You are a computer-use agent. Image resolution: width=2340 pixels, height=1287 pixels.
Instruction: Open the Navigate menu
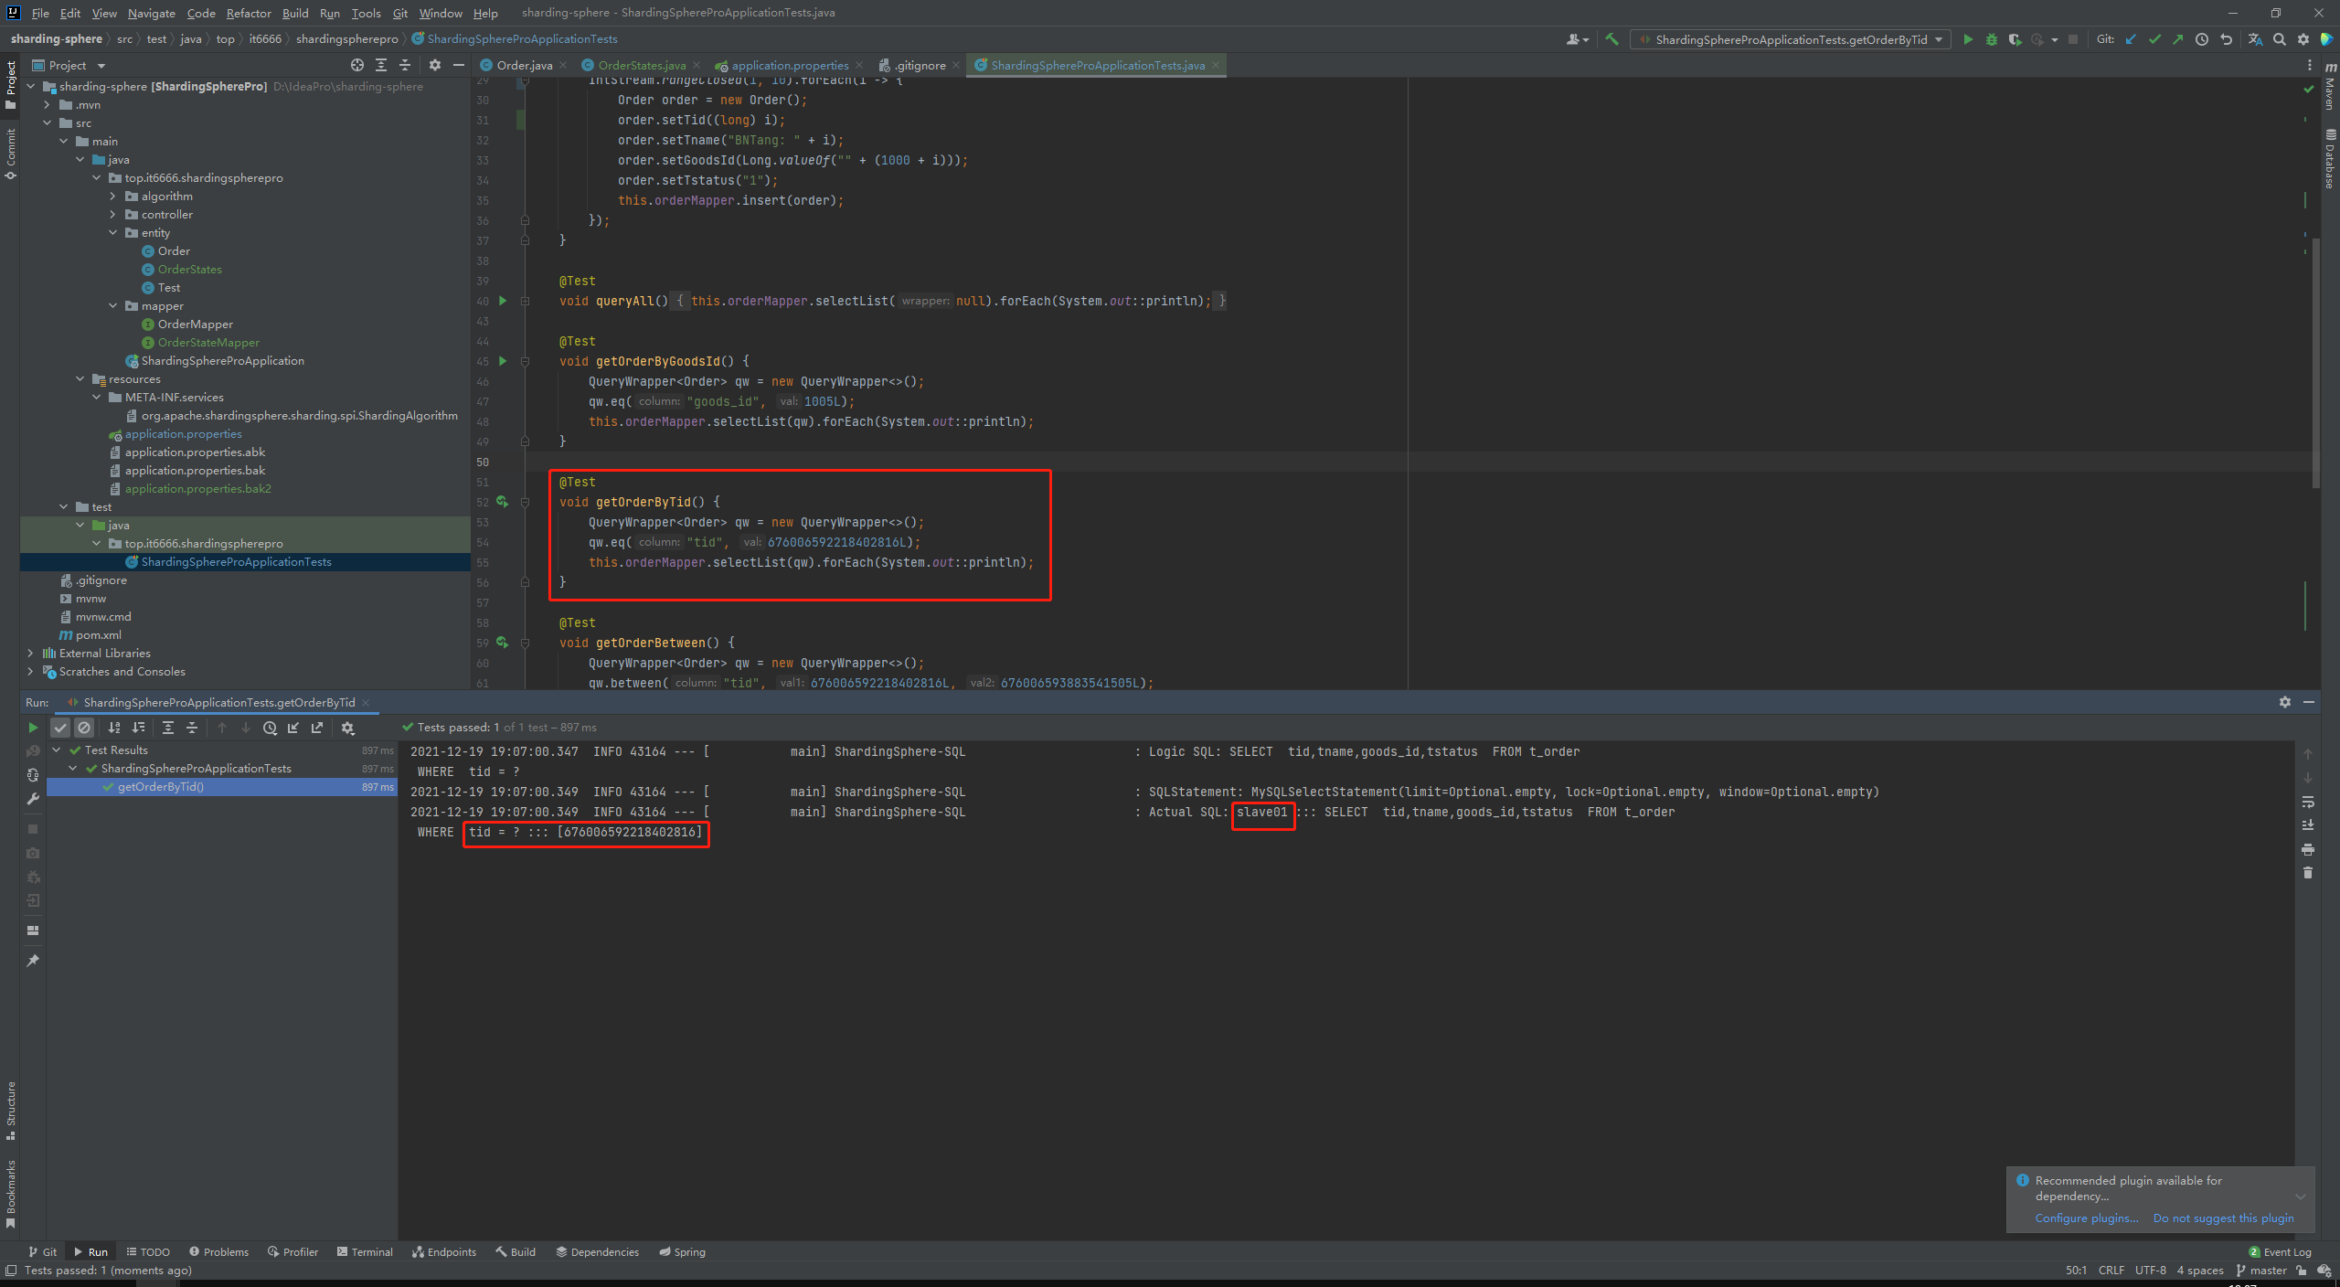[152, 13]
